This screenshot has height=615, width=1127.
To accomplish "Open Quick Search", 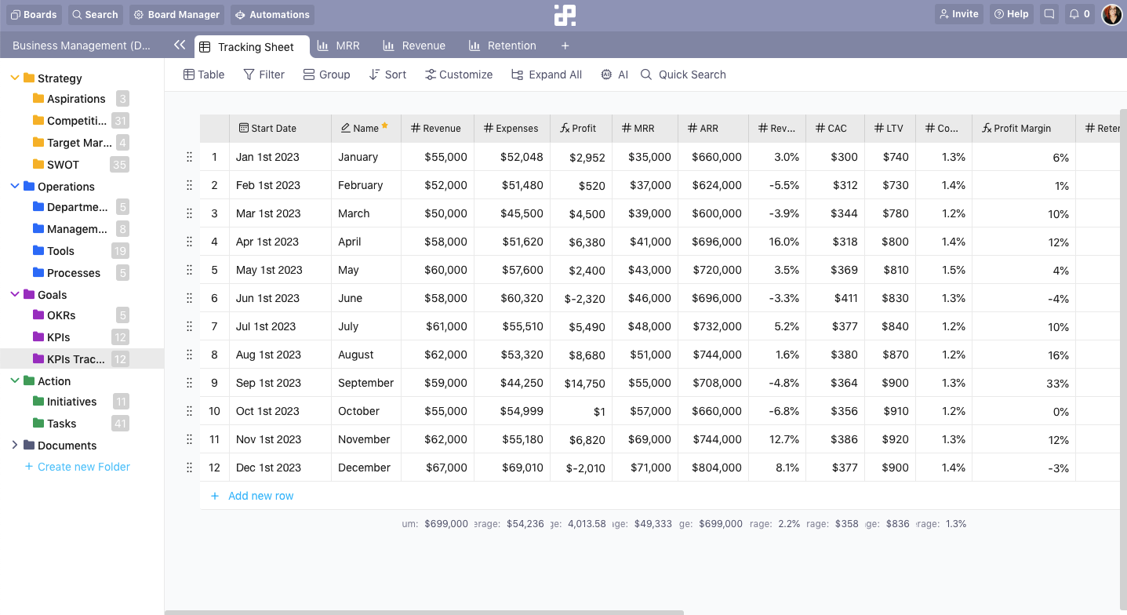I will (x=682, y=75).
